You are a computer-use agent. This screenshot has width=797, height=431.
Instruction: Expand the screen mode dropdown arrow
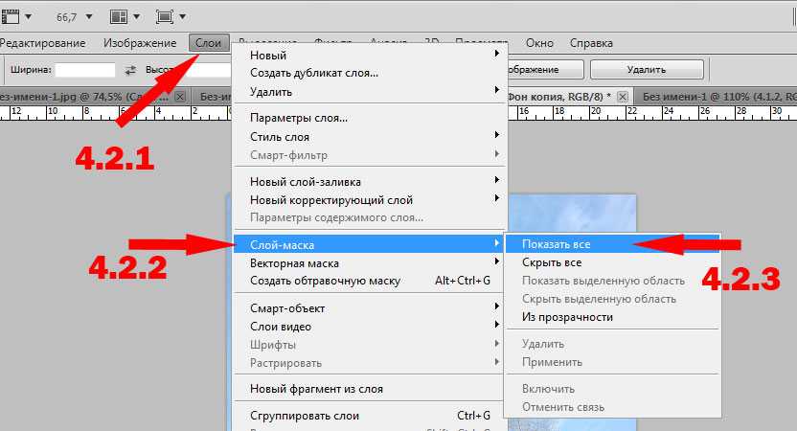click(x=182, y=17)
